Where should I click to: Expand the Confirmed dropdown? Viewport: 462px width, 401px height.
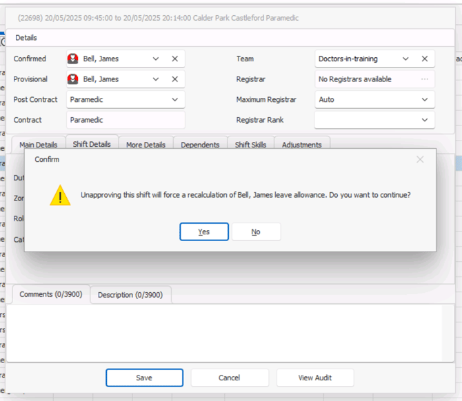point(156,59)
